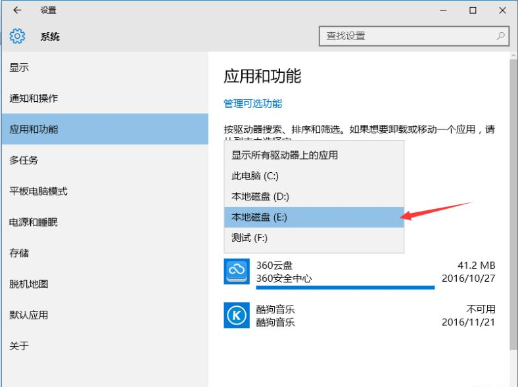Image resolution: width=518 pixels, height=387 pixels.
Task: Open the 显示 settings page
Action: point(19,68)
